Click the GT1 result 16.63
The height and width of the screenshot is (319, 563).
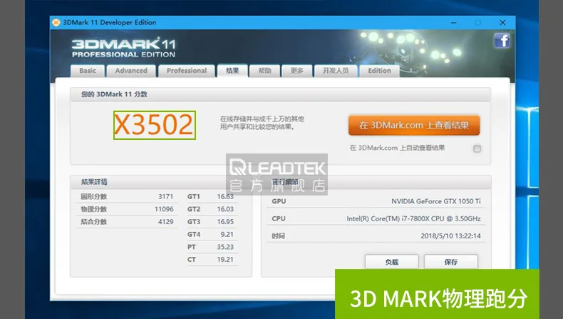(x=225, y=196)
